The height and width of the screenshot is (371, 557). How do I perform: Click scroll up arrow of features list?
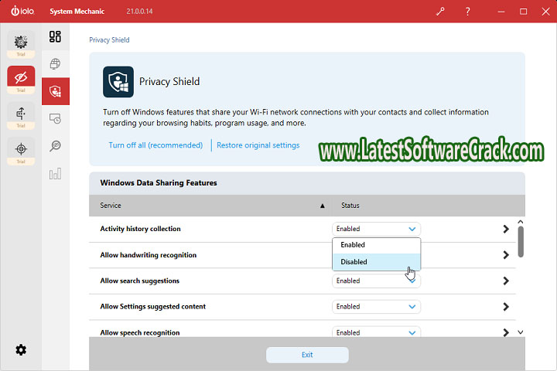[x=521, y=222]
